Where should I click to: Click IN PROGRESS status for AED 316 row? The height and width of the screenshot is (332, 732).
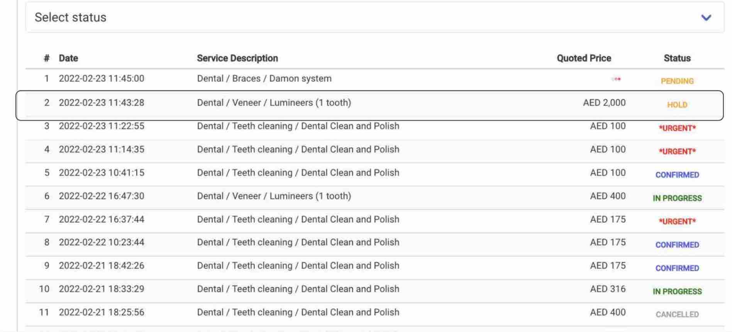(x=677, y=292)
